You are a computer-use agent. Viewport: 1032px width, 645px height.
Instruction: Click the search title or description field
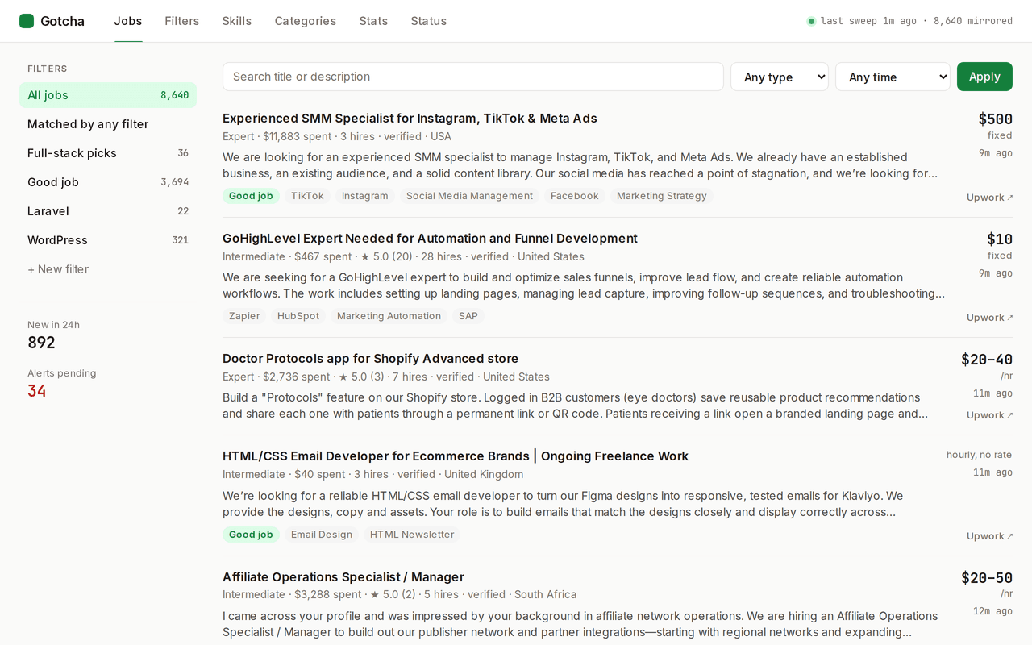coord(473,77)
